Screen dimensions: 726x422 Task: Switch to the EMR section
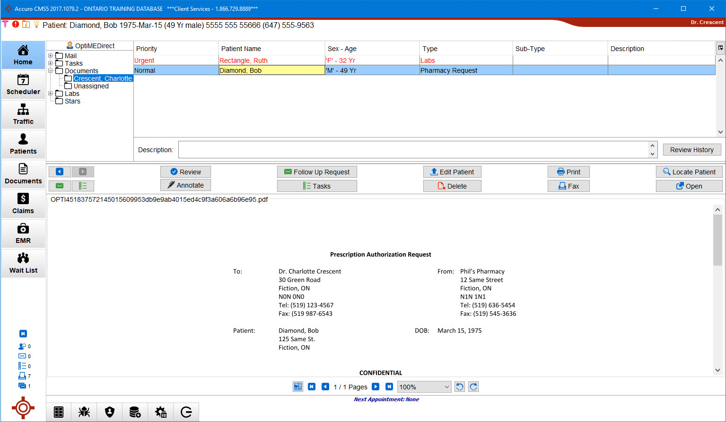point(23,233)
